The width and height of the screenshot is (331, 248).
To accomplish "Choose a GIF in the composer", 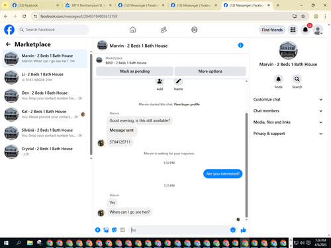I will [x=122, y=230].
